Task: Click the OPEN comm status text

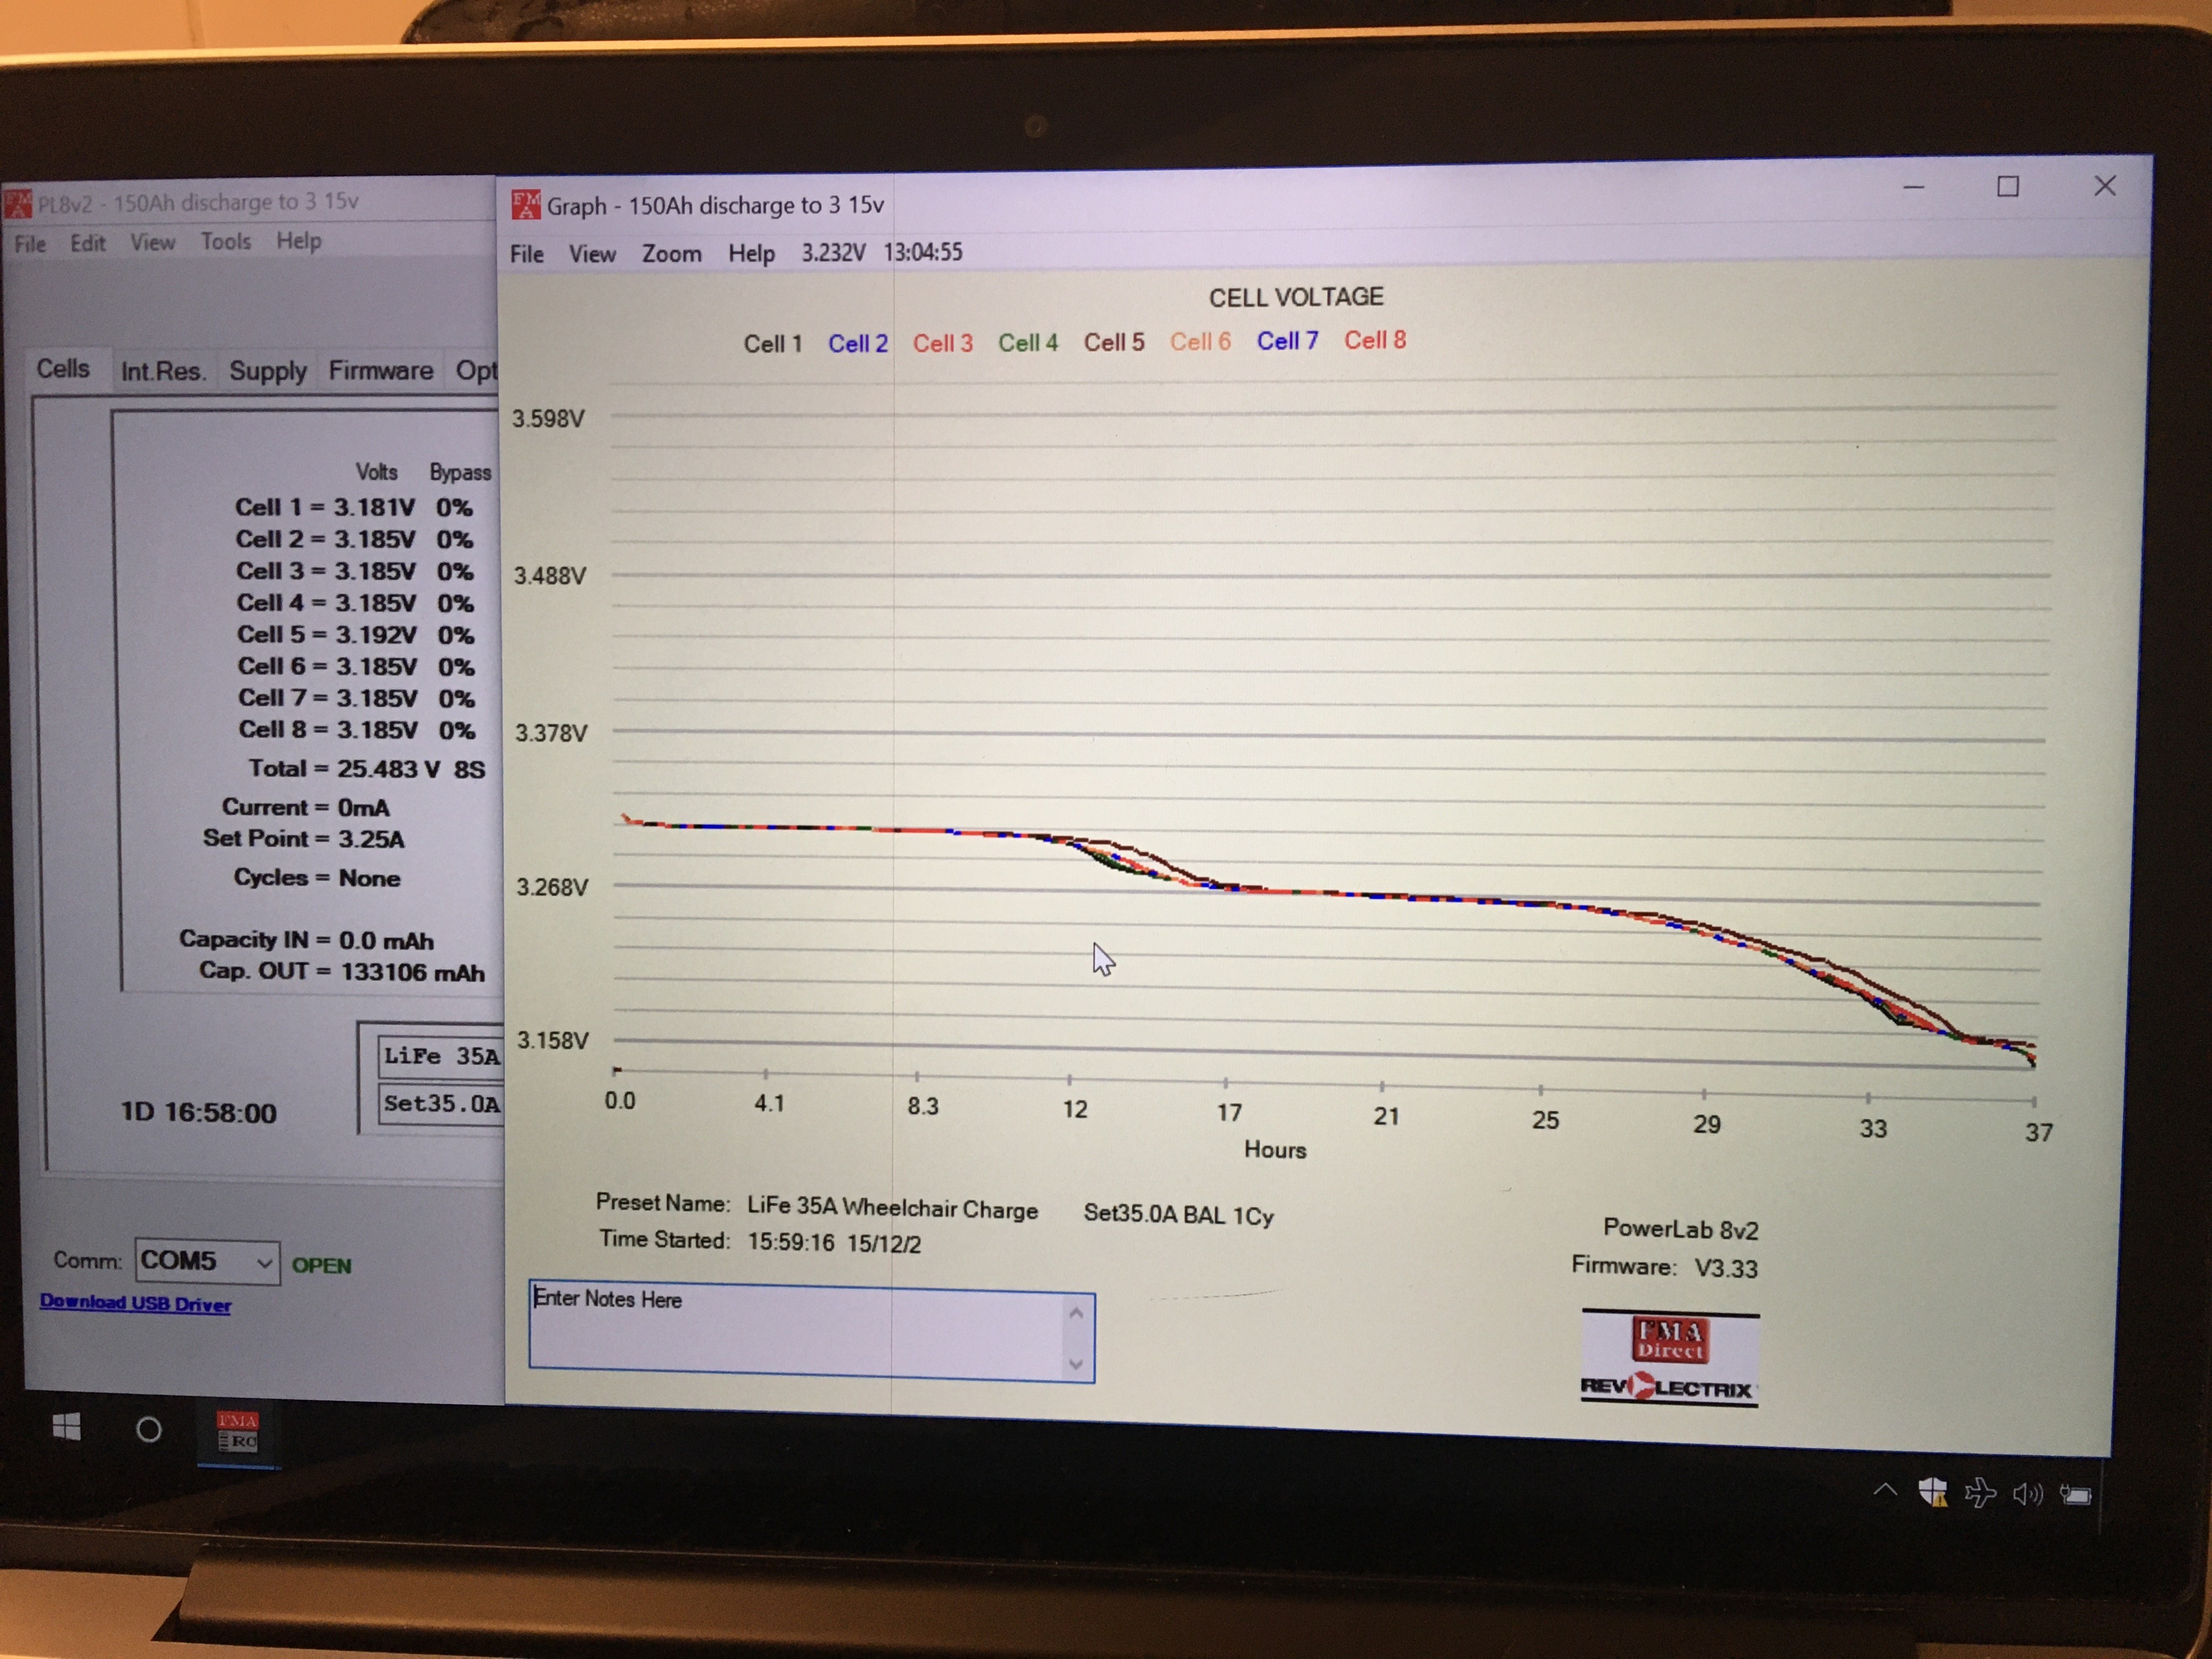Action: pos(321,1265)
